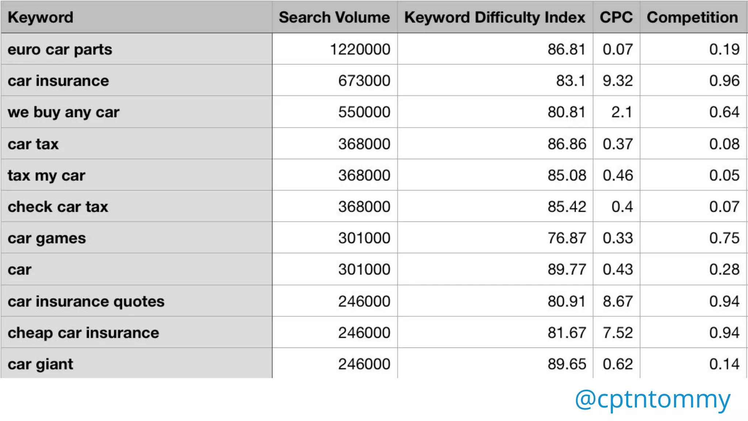The image size is (748, 421).
Task: Select the Competition column header
Action: pos(692,18)
